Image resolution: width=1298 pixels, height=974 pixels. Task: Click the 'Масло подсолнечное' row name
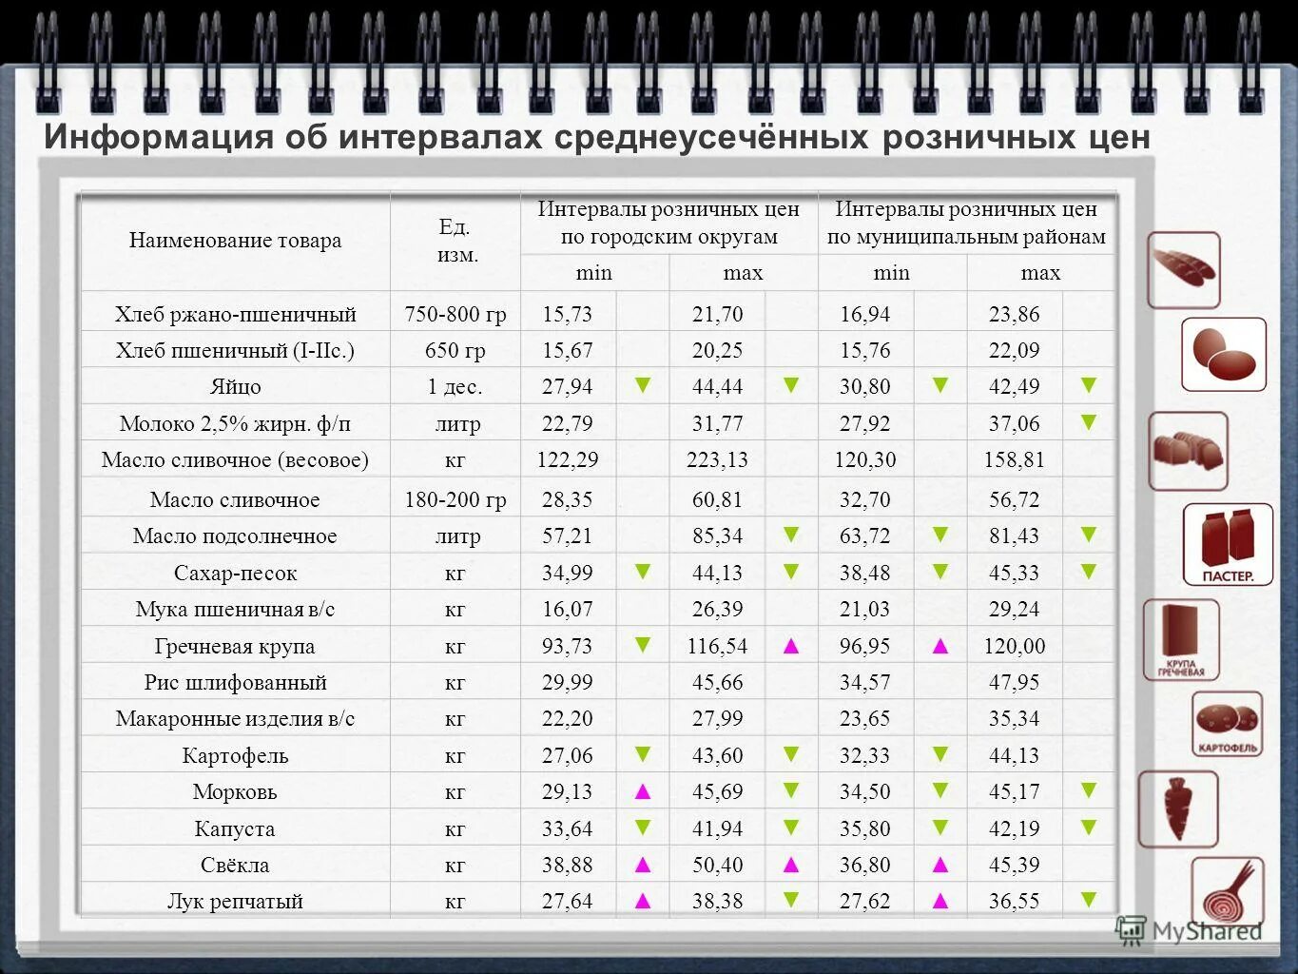[235, 536]
